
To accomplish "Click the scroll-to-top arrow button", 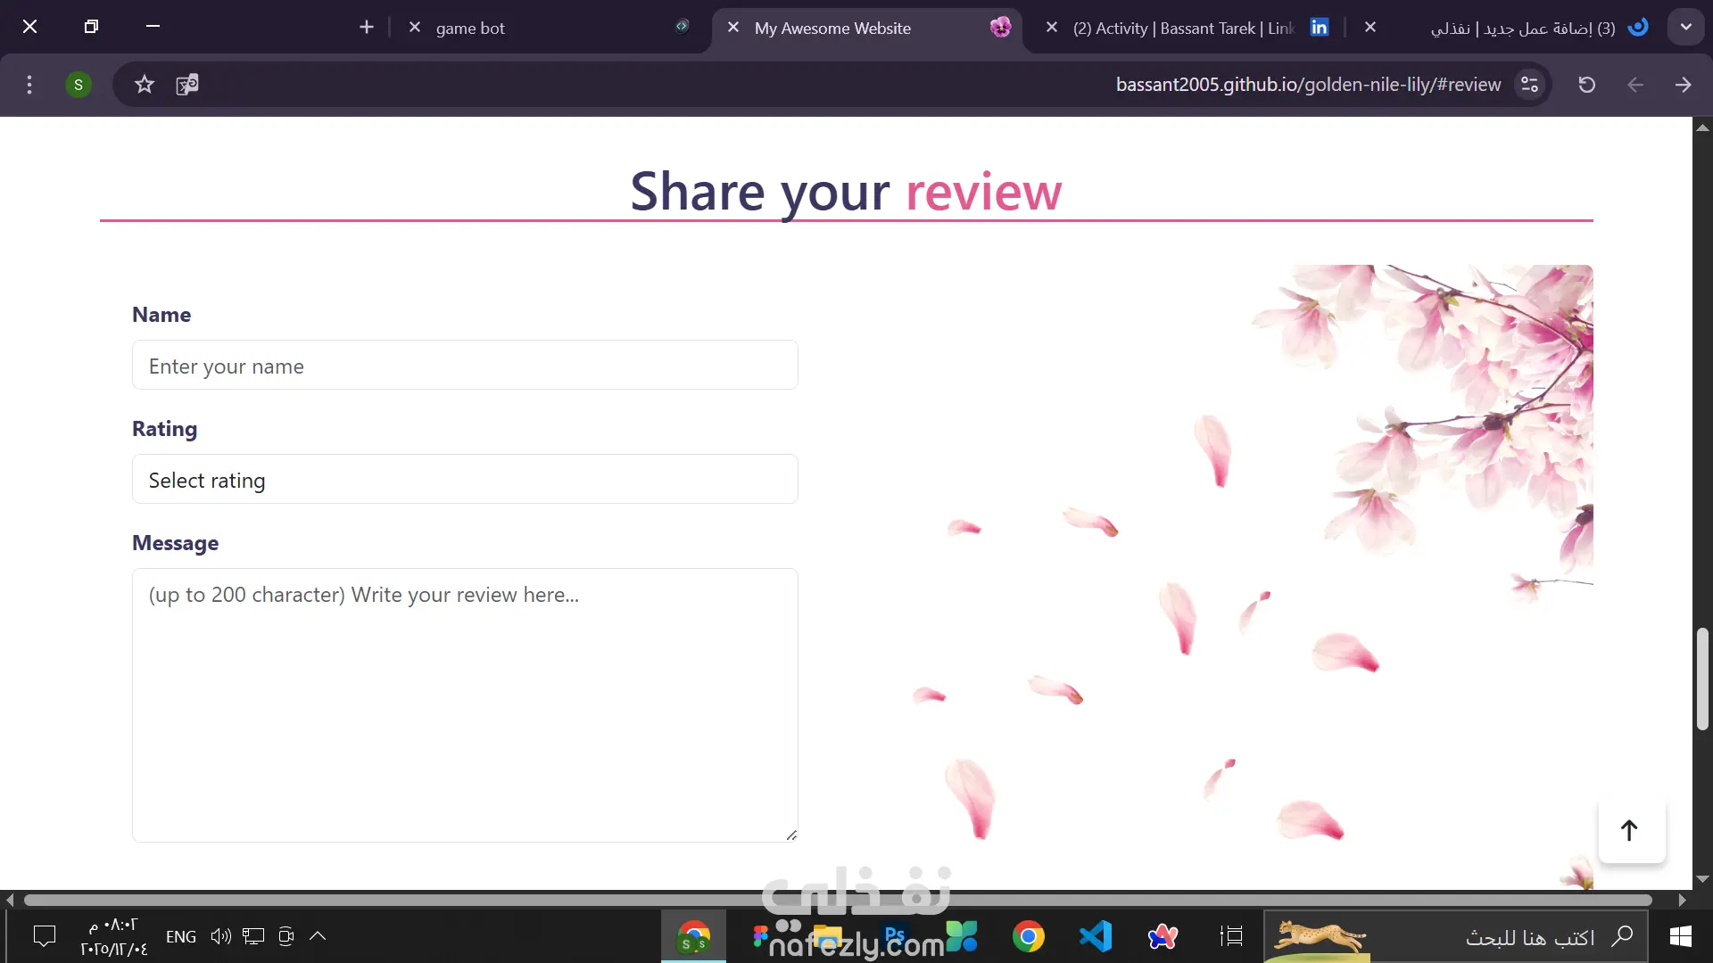I will click(1630, 831).
